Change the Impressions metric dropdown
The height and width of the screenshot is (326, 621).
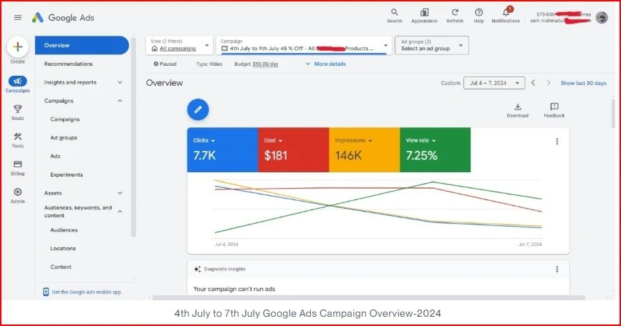[353, 140]
